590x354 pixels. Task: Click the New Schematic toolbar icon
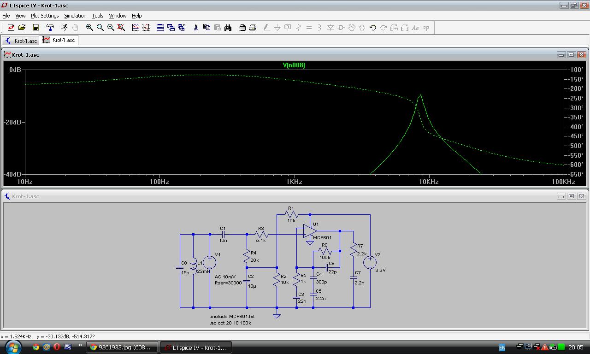11,28
